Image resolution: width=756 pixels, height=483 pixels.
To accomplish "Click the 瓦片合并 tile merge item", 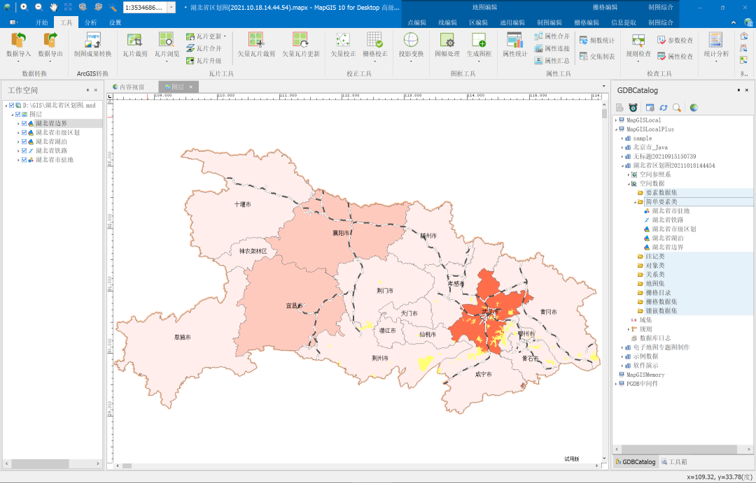I will (204, 49).
